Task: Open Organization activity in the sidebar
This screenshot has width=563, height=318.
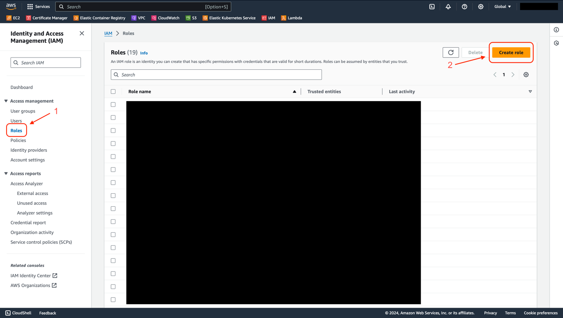Action: click(x=32, y=232)
